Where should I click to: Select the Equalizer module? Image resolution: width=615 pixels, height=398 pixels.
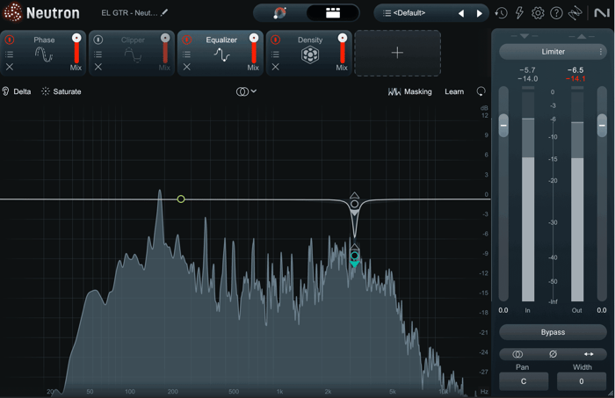coord(221,54)
